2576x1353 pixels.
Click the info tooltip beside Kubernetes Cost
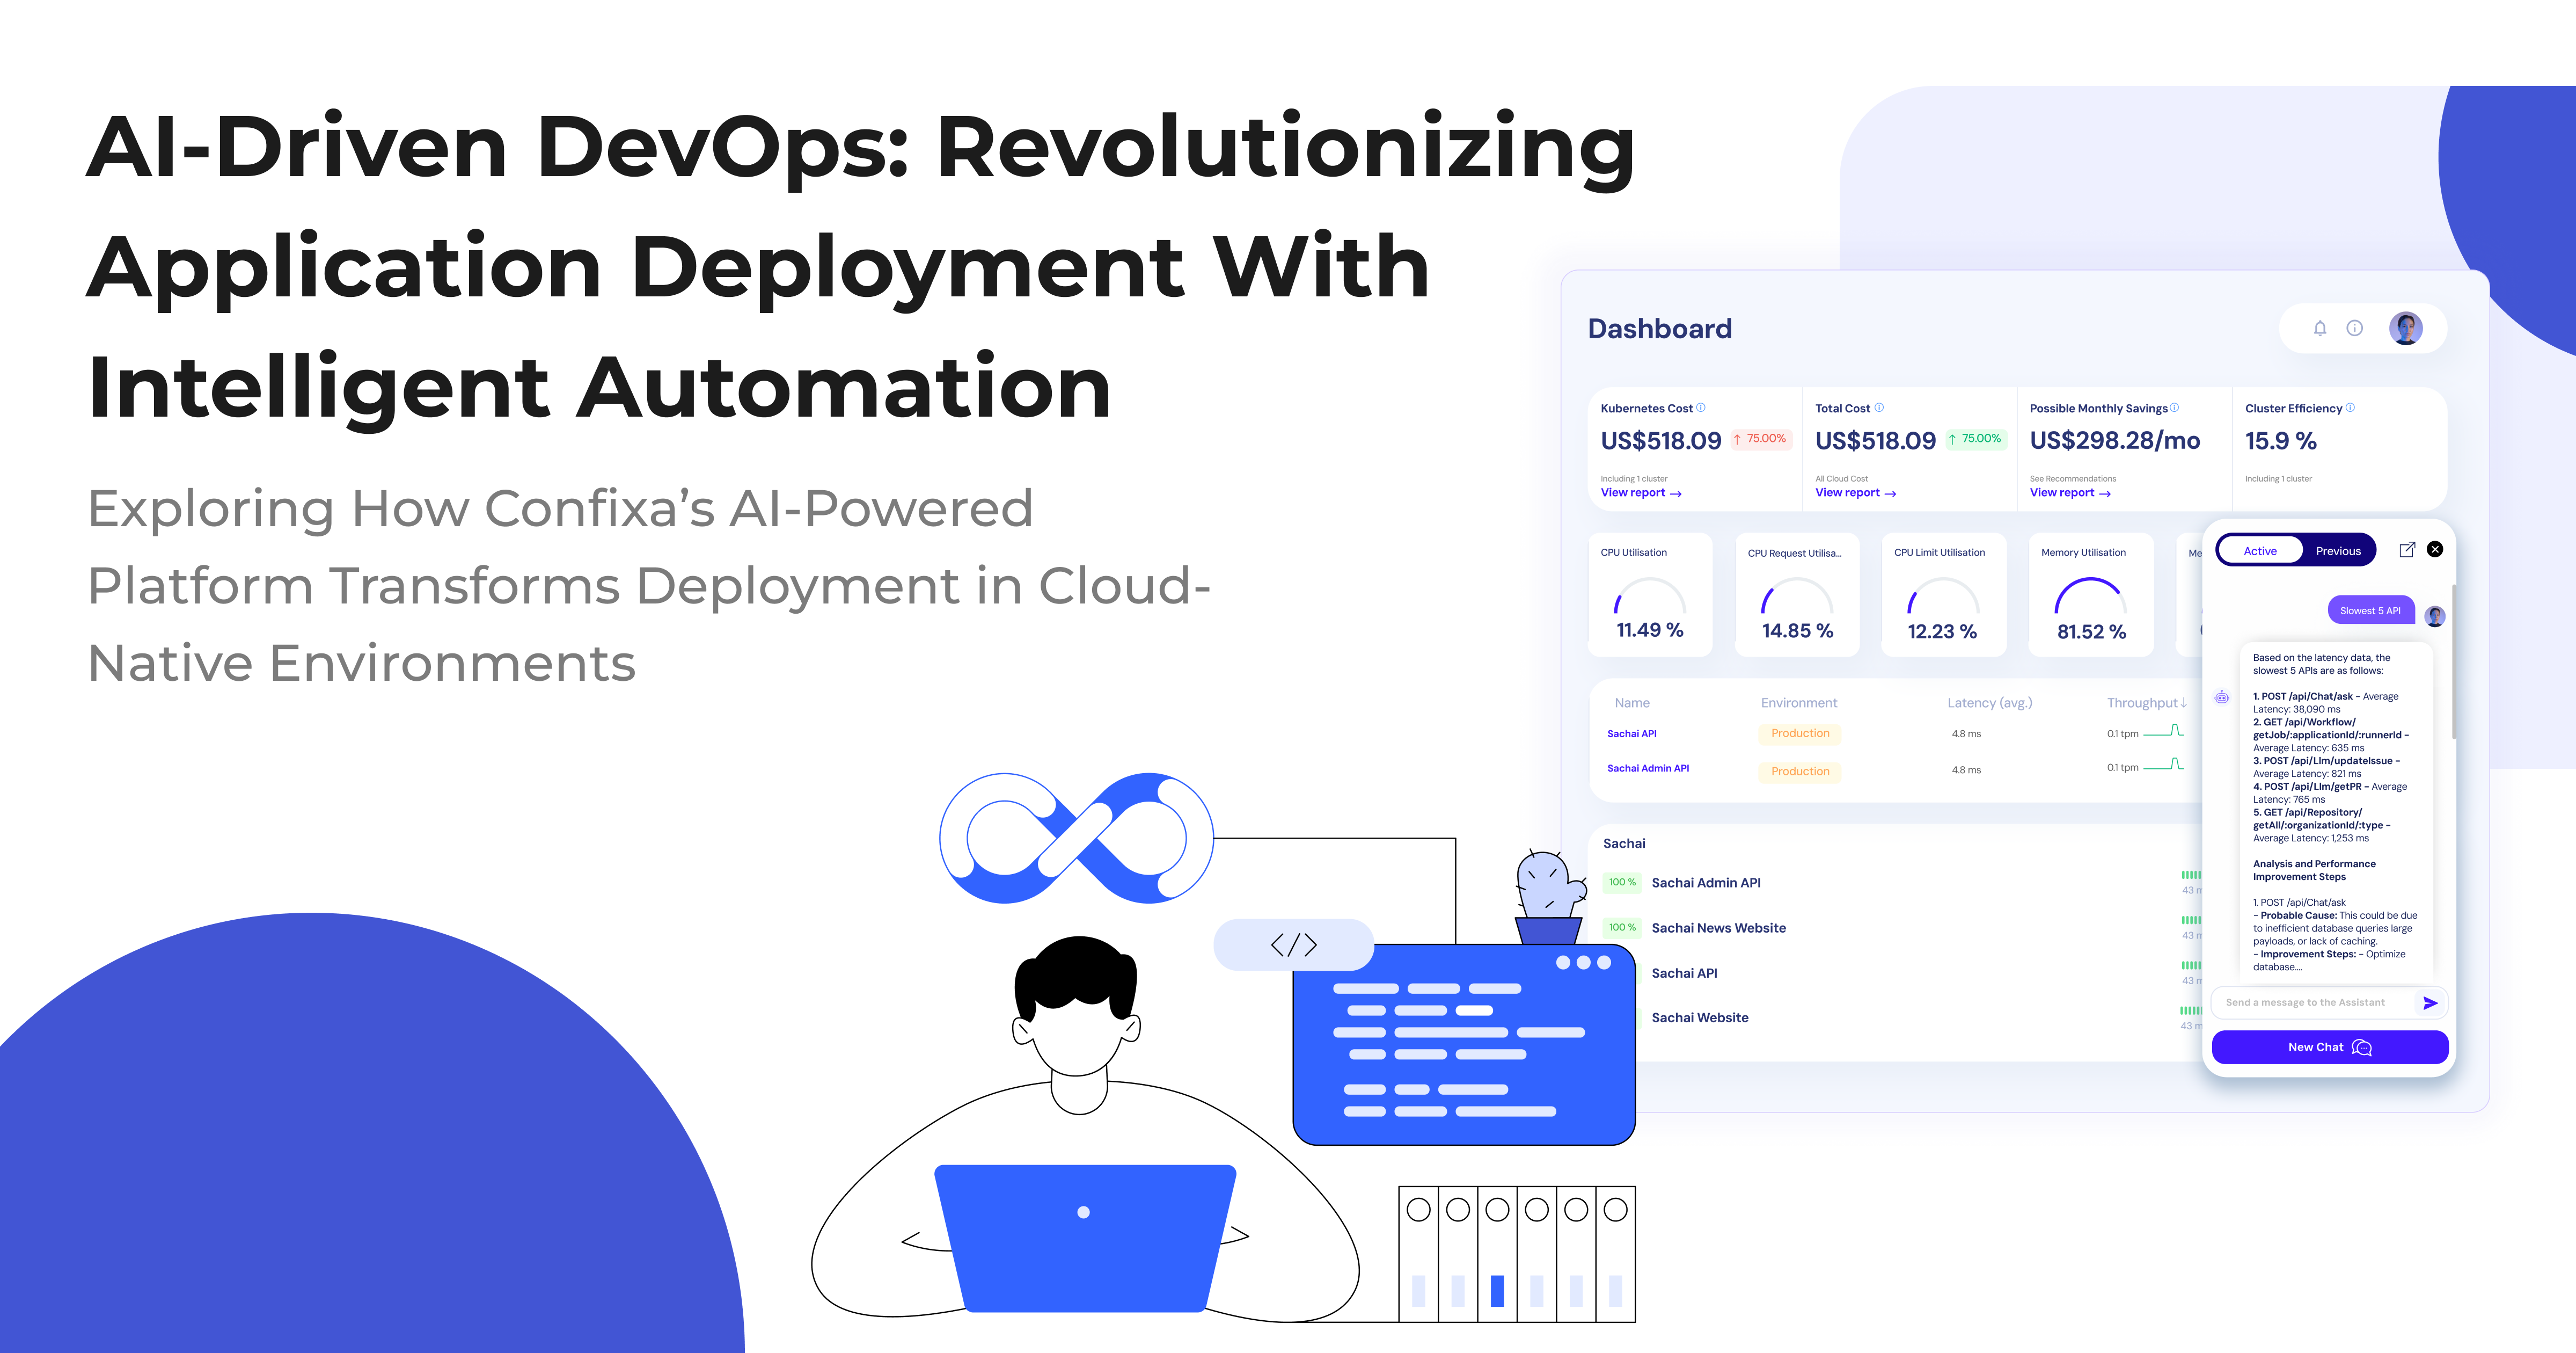pyautogui.click(x=1700, y=408)
